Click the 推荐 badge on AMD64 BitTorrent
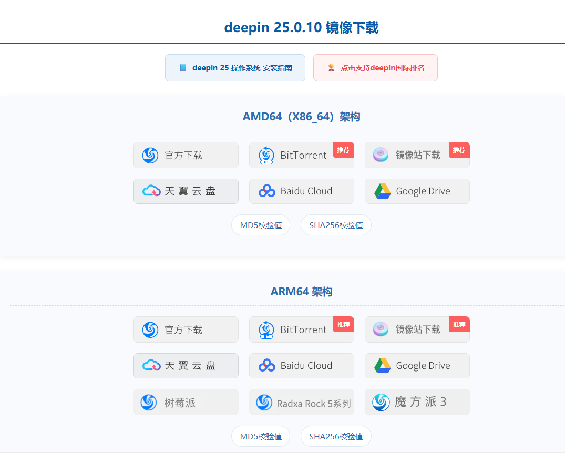The height and width of the screenshot is (453, 565). click(343, 150)
